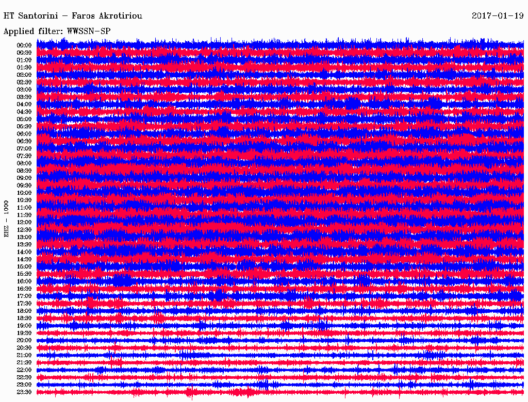Select the 21:00 time label
Screen dimensions: 528x402
click(x=24, y=356)
